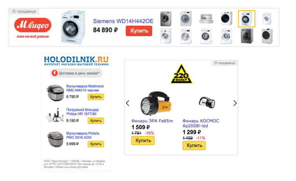Image resolution: width=296 pixels, height=181 pixels.
Task: Click the red Купить button for Siemens
Action: 139,31
